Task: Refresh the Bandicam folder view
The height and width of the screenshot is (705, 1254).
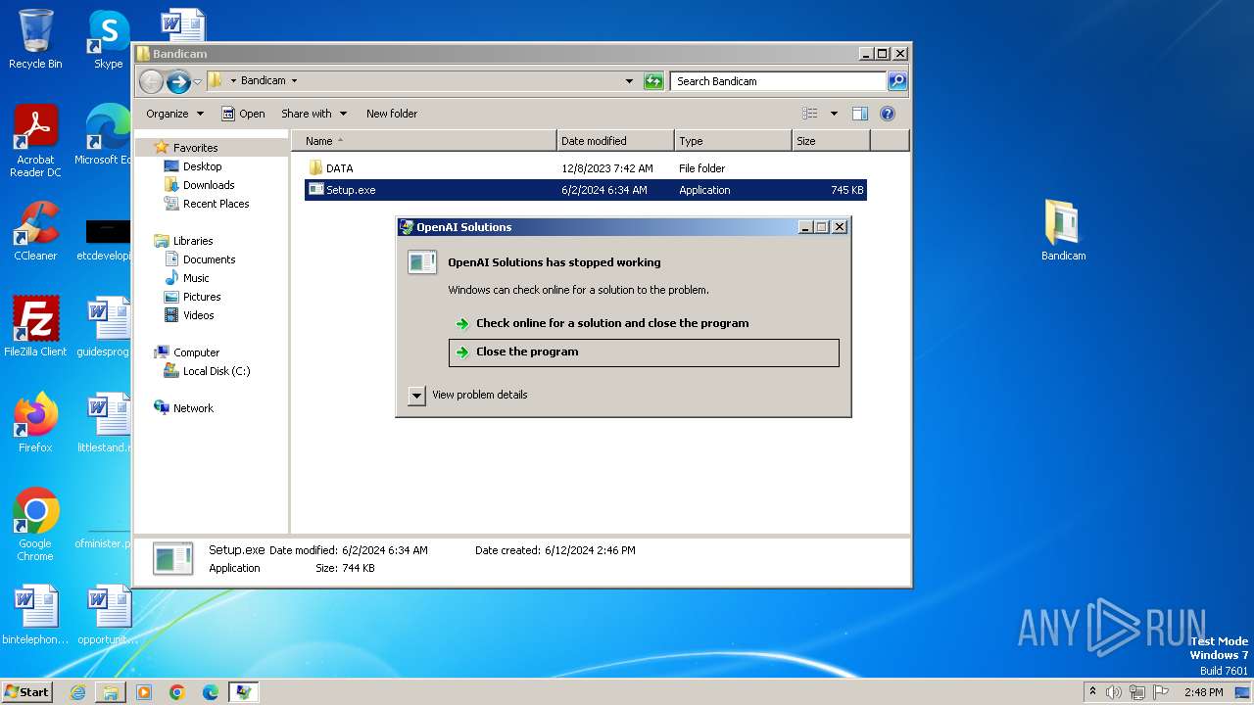Action: coord(653,81)
